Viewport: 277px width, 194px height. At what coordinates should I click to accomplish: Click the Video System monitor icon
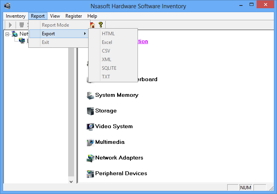coord(90,127)
